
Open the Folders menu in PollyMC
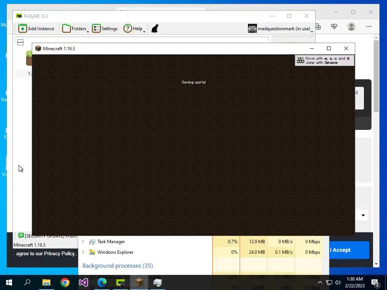click(75, 29)
